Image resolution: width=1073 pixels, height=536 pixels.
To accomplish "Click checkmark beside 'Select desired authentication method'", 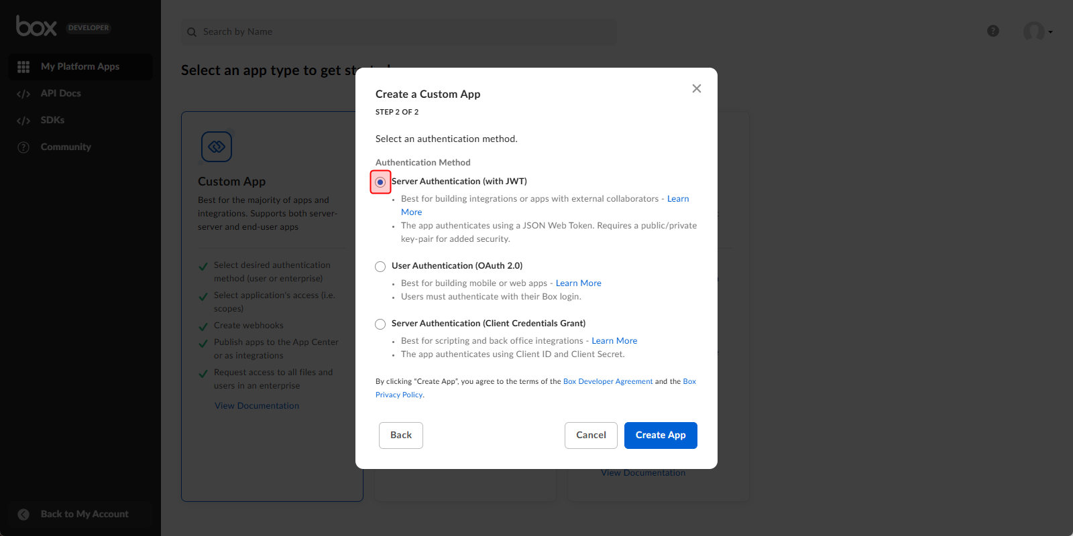I will pos(203,267).
